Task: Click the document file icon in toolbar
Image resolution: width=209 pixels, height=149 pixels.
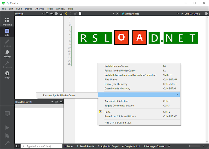Action: pyautogui.click(x=80, y=14)
